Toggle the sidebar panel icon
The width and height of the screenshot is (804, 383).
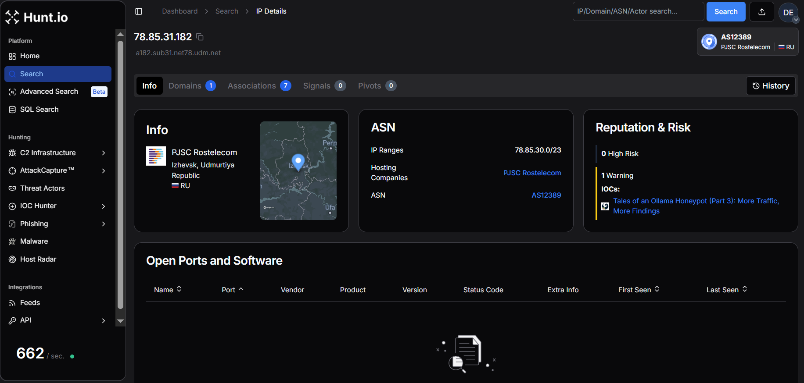coord(139,11)
